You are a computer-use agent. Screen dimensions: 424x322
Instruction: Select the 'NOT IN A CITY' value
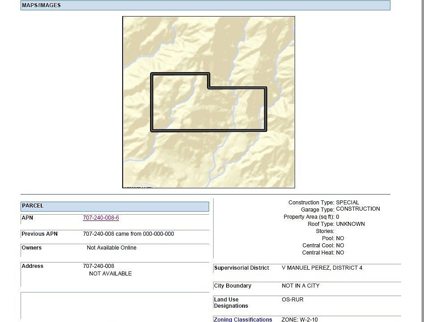(300, 286)
